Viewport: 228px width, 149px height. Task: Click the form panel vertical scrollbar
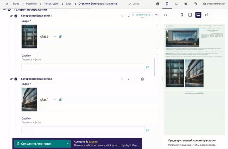154,67
